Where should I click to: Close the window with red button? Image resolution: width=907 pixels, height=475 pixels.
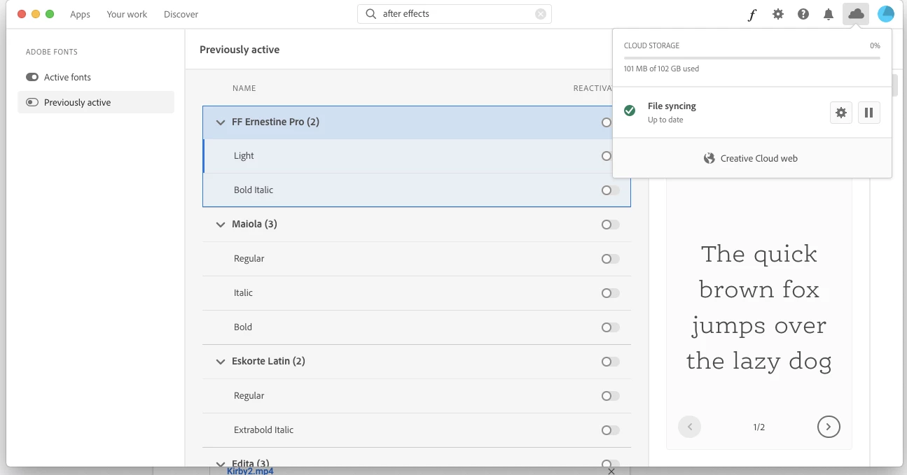click(22, 14)
